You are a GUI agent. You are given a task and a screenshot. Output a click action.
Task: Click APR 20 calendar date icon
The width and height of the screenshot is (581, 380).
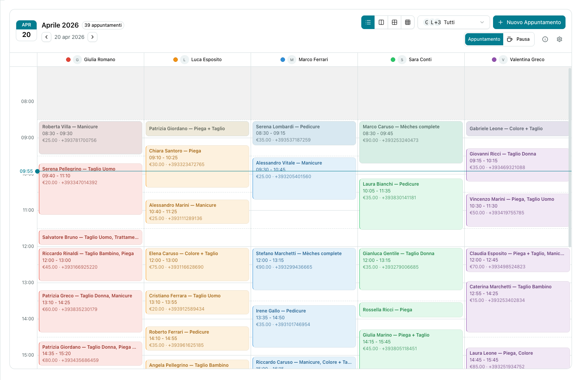pos(26,30)
